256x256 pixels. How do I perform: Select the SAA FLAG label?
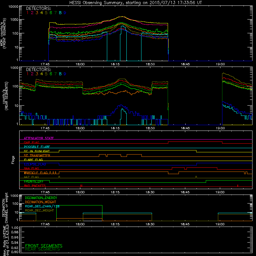coord(31,168)
